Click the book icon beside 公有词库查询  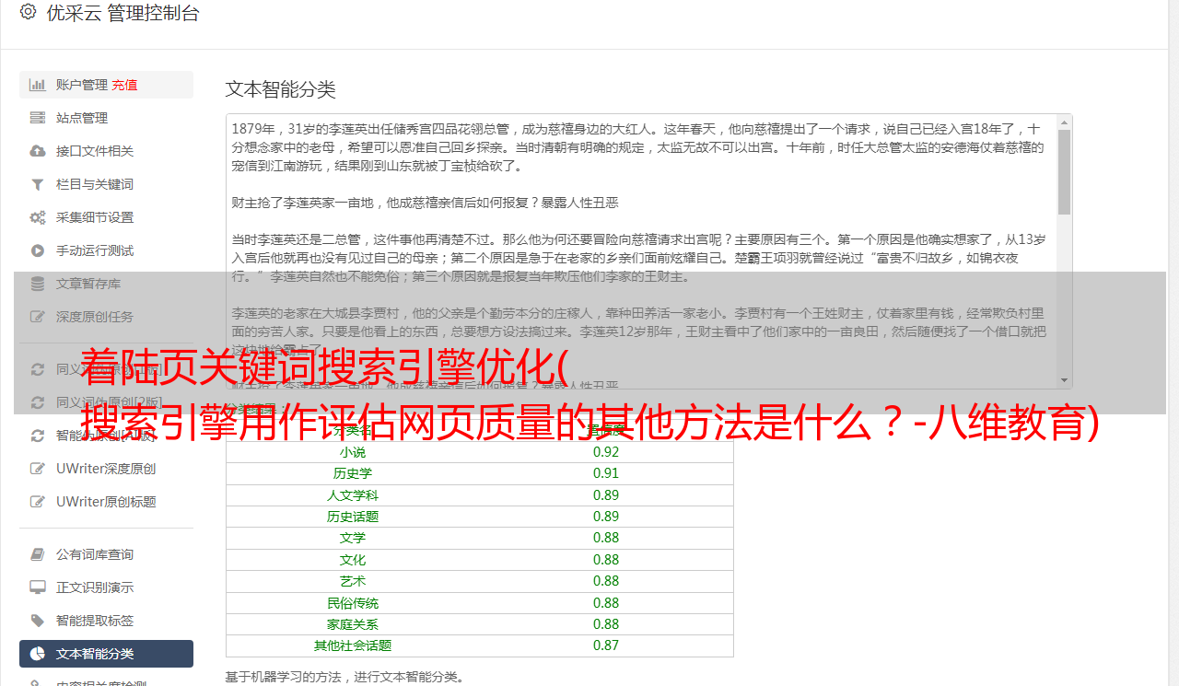[38, 554]
